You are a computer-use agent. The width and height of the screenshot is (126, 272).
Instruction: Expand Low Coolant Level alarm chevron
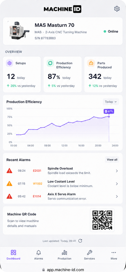point(117,184)
